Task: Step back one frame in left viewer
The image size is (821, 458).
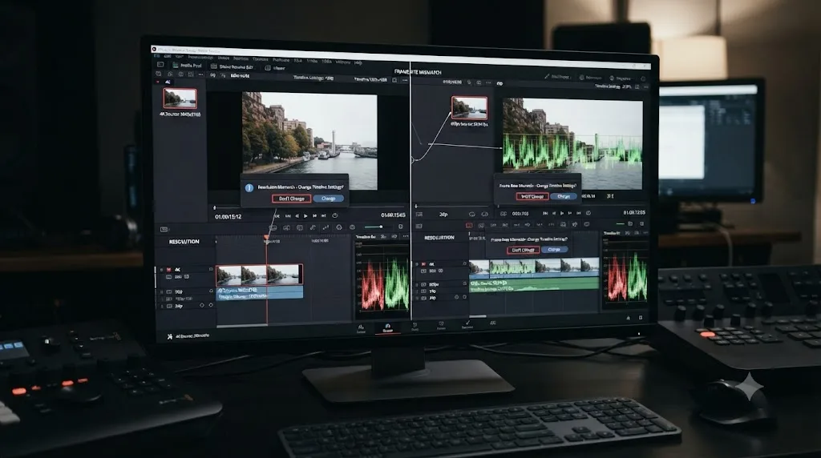Action: [x=297, y=216]
